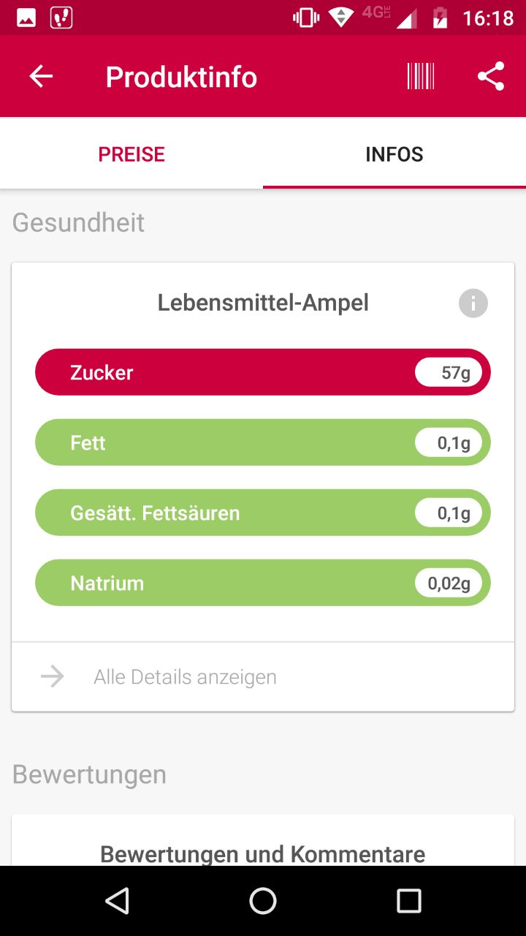
Task: Open recent apps square button
Action: click(x=409, y=901)
